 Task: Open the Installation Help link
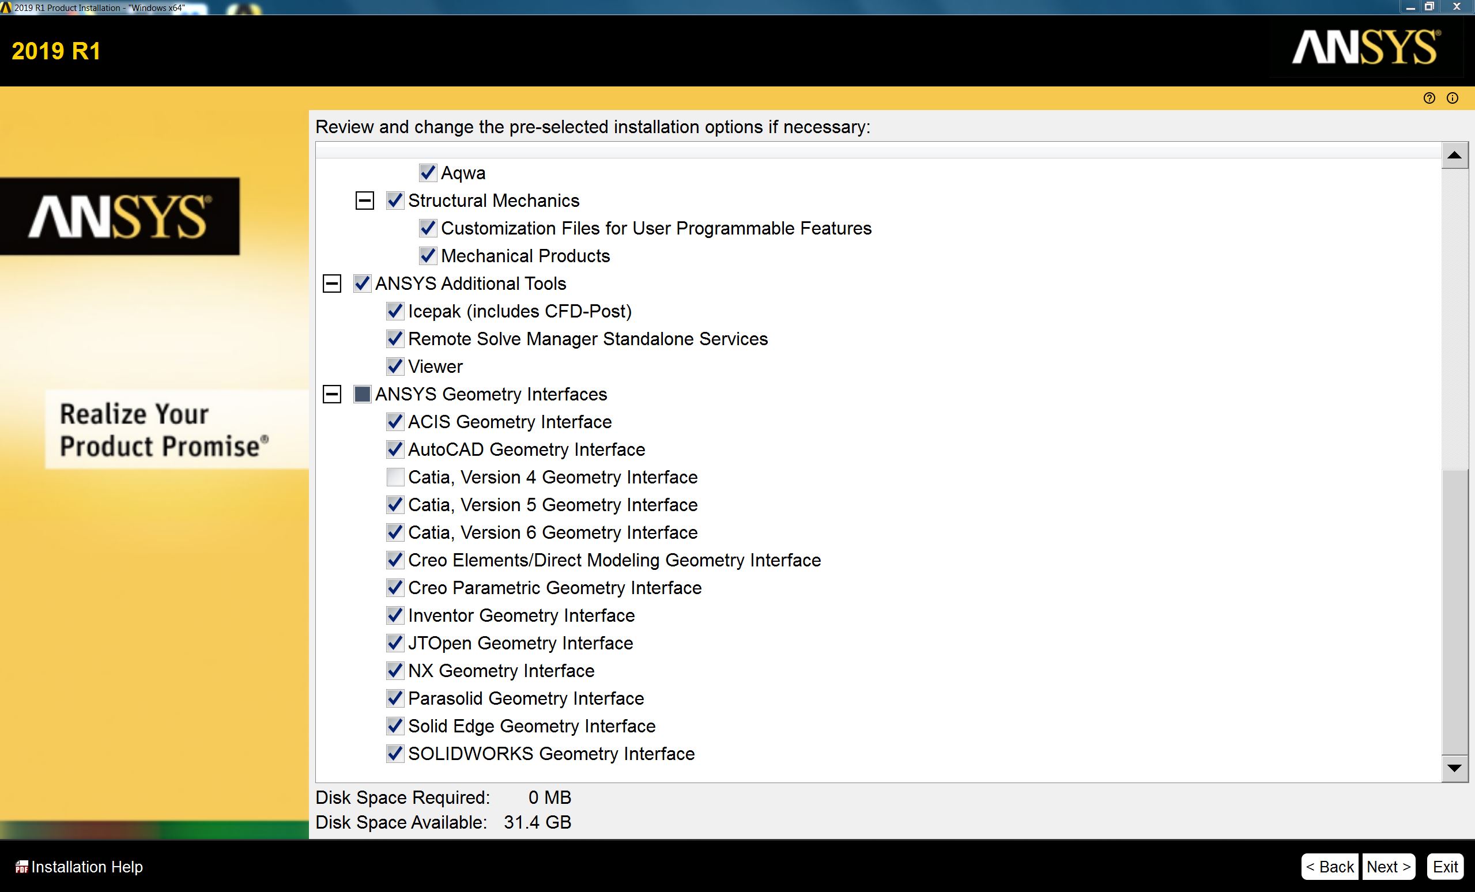[x=87, y=867]
